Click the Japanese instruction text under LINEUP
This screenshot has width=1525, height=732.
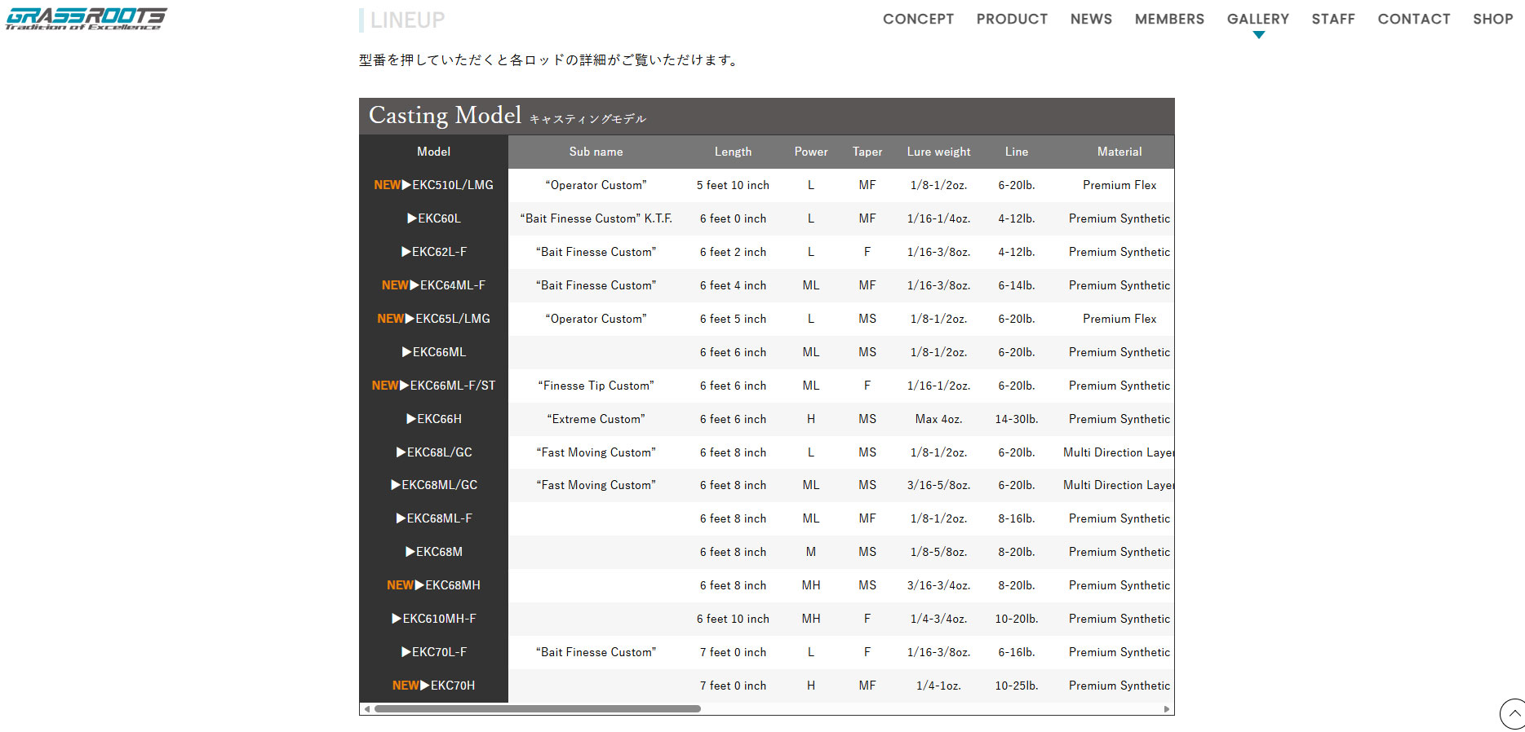coord(550,60)
